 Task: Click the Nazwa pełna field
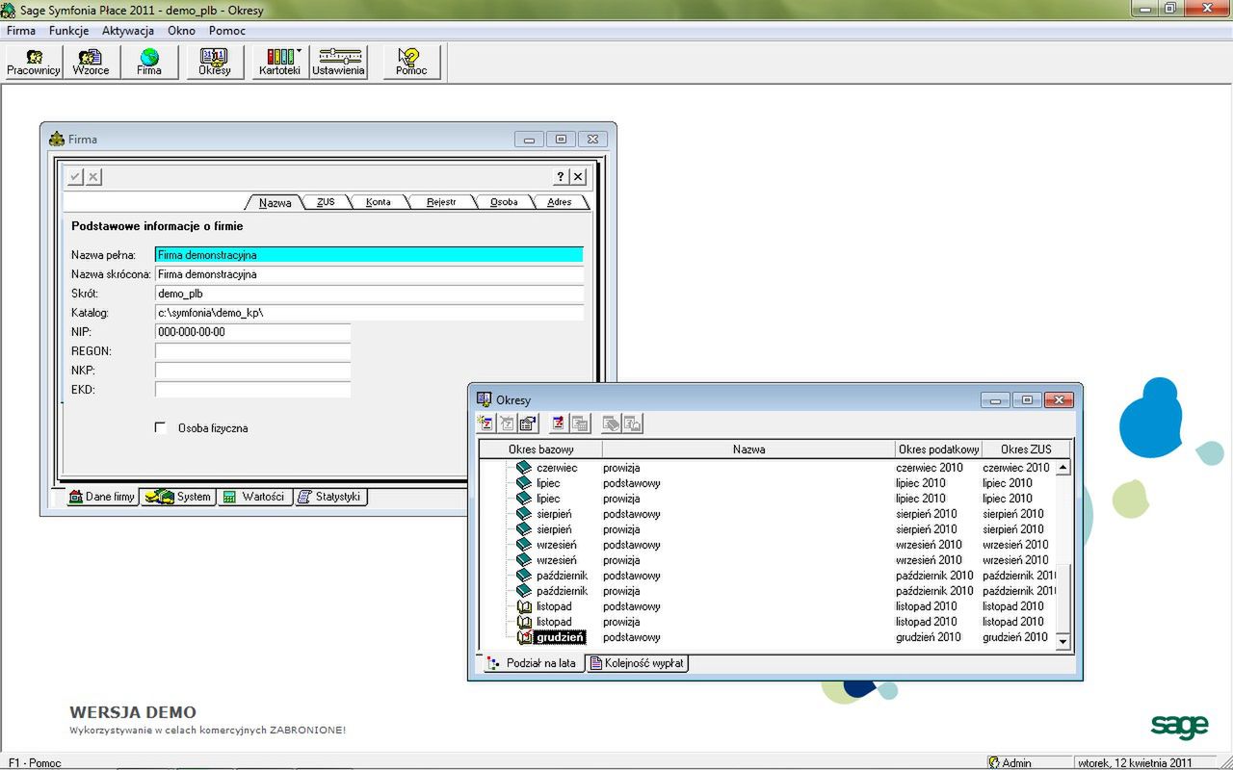tap(369, 255)
